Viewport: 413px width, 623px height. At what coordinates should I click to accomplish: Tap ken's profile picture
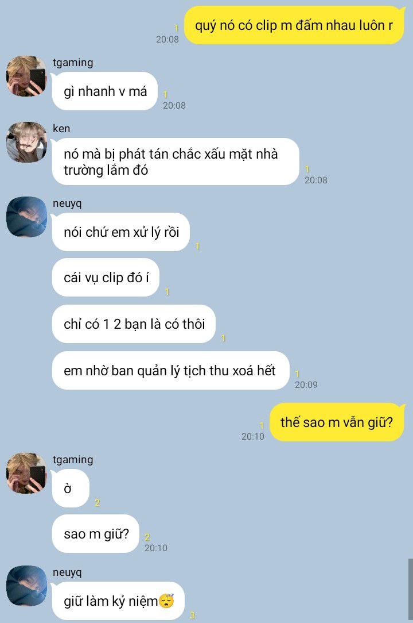pyautogui.click(x=26, y=142)
